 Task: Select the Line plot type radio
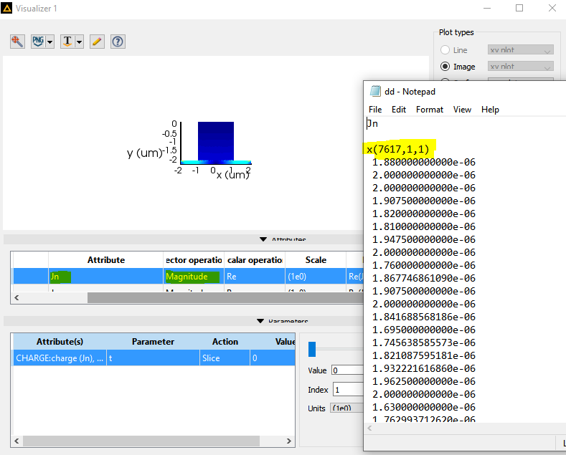tap(445, 49)
